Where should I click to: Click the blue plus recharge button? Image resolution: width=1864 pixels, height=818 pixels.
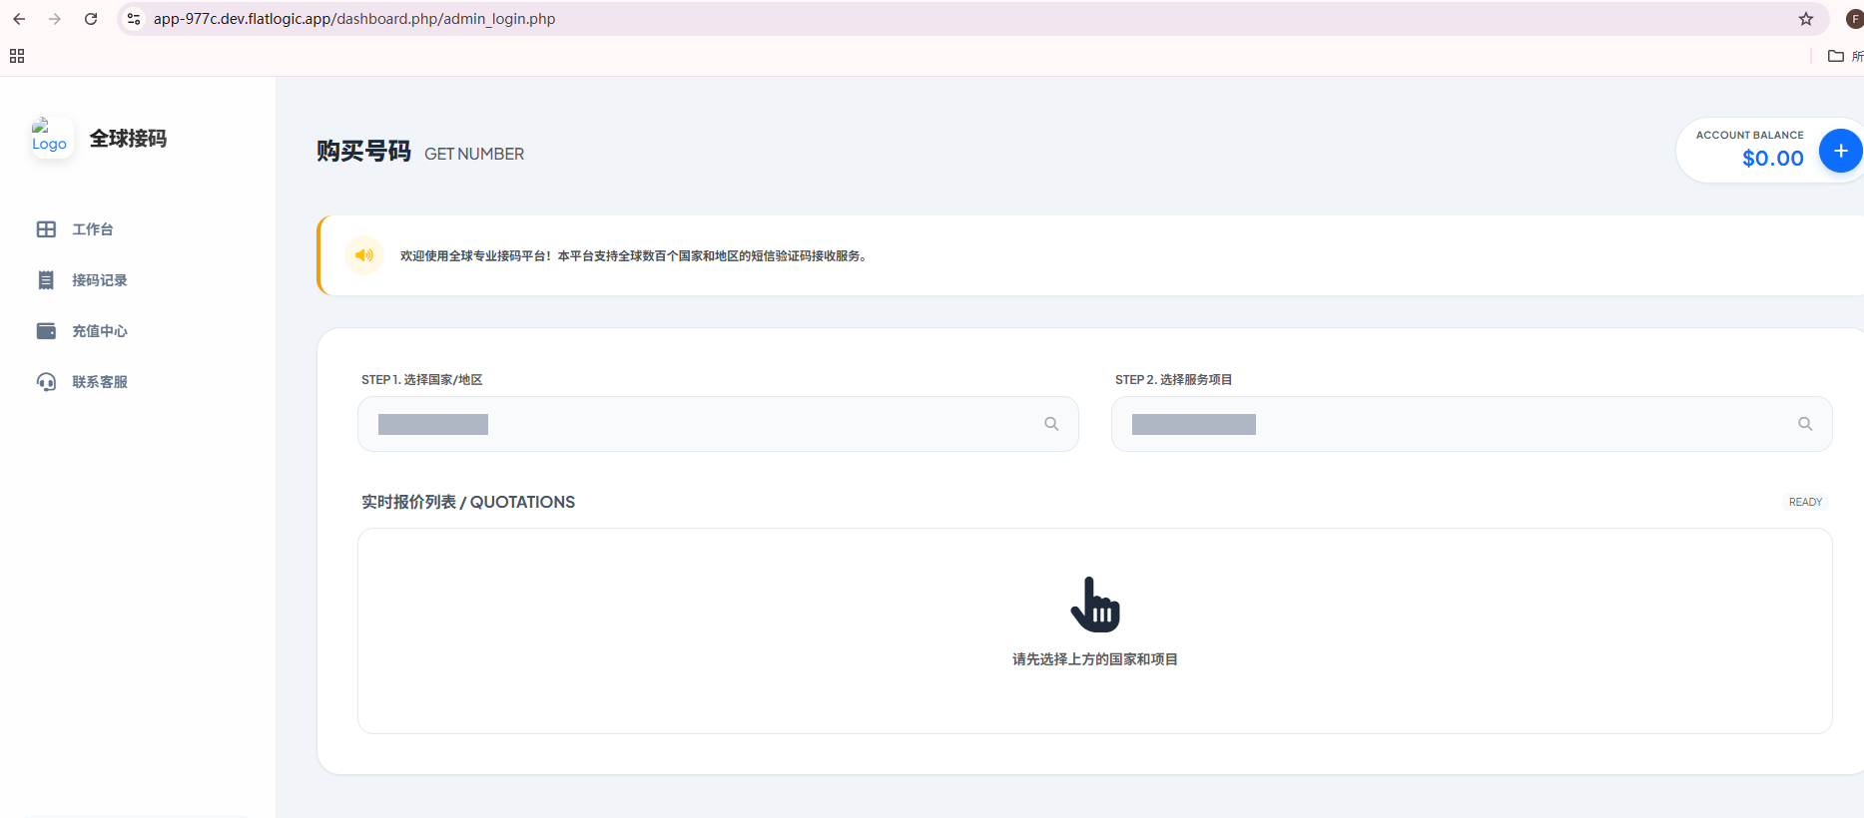coord(1840,151)
